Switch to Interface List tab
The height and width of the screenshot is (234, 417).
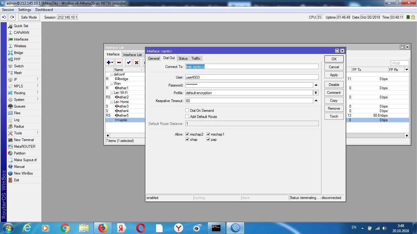132,55
